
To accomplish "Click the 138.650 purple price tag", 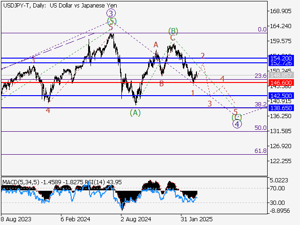I will point(282,108).
